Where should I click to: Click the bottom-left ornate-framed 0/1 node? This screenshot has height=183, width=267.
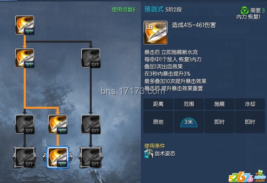pyautogui.click(x=25, y=157)
